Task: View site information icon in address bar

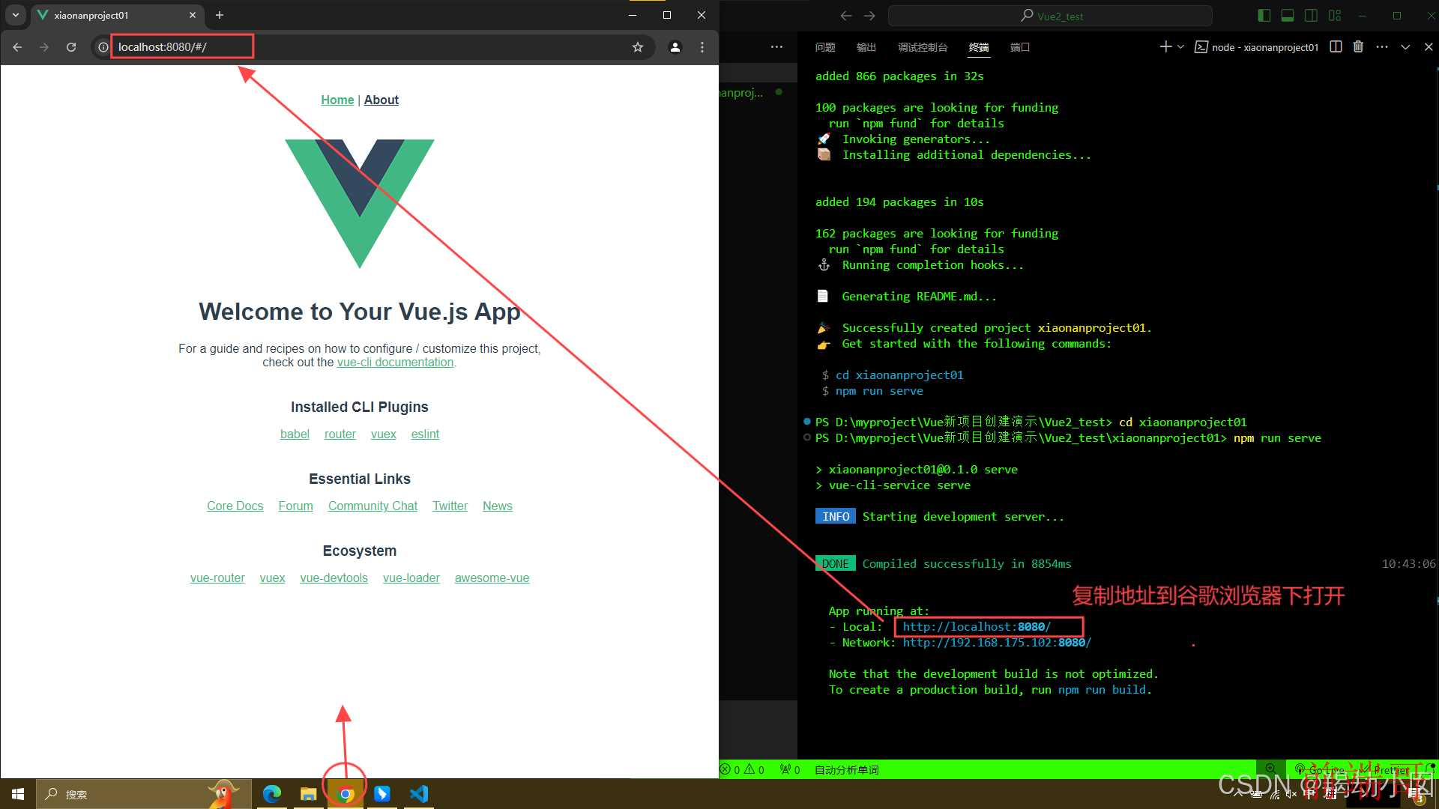Action: coord(103,47)
